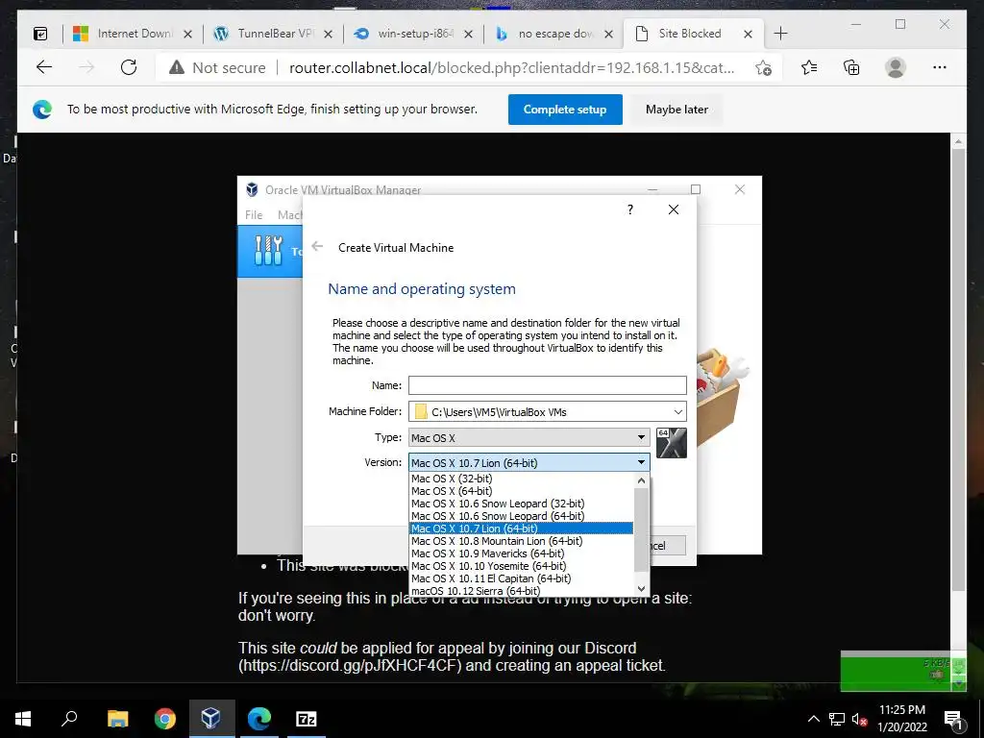Open VirtualBox File menu

254,214
